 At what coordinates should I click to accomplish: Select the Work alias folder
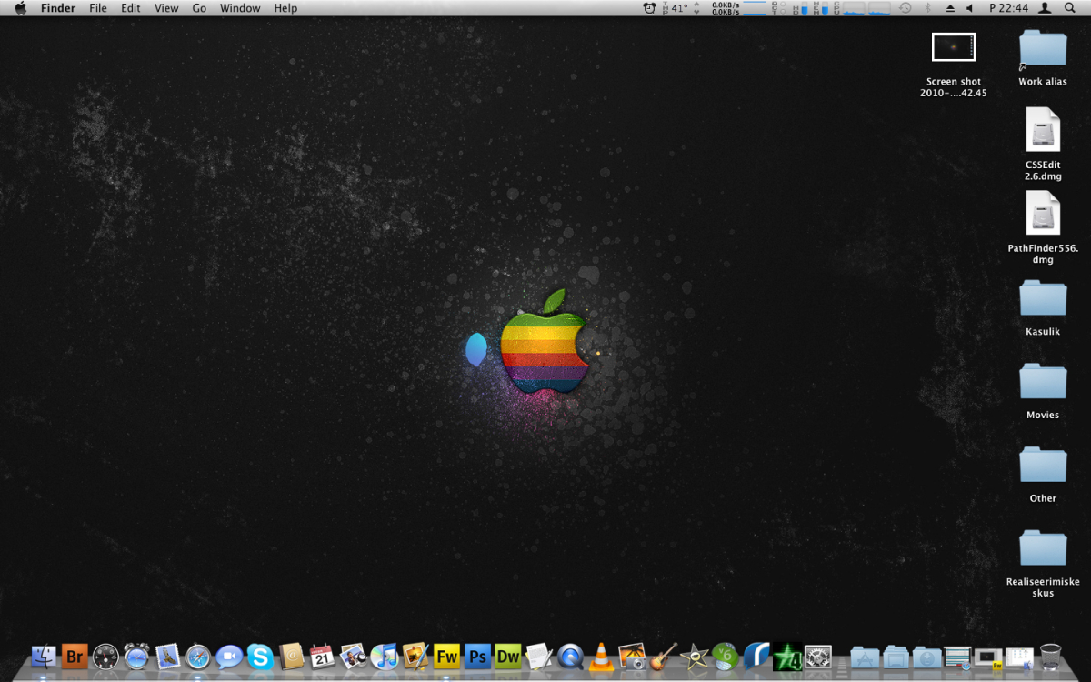click(x=1043, y=58)
